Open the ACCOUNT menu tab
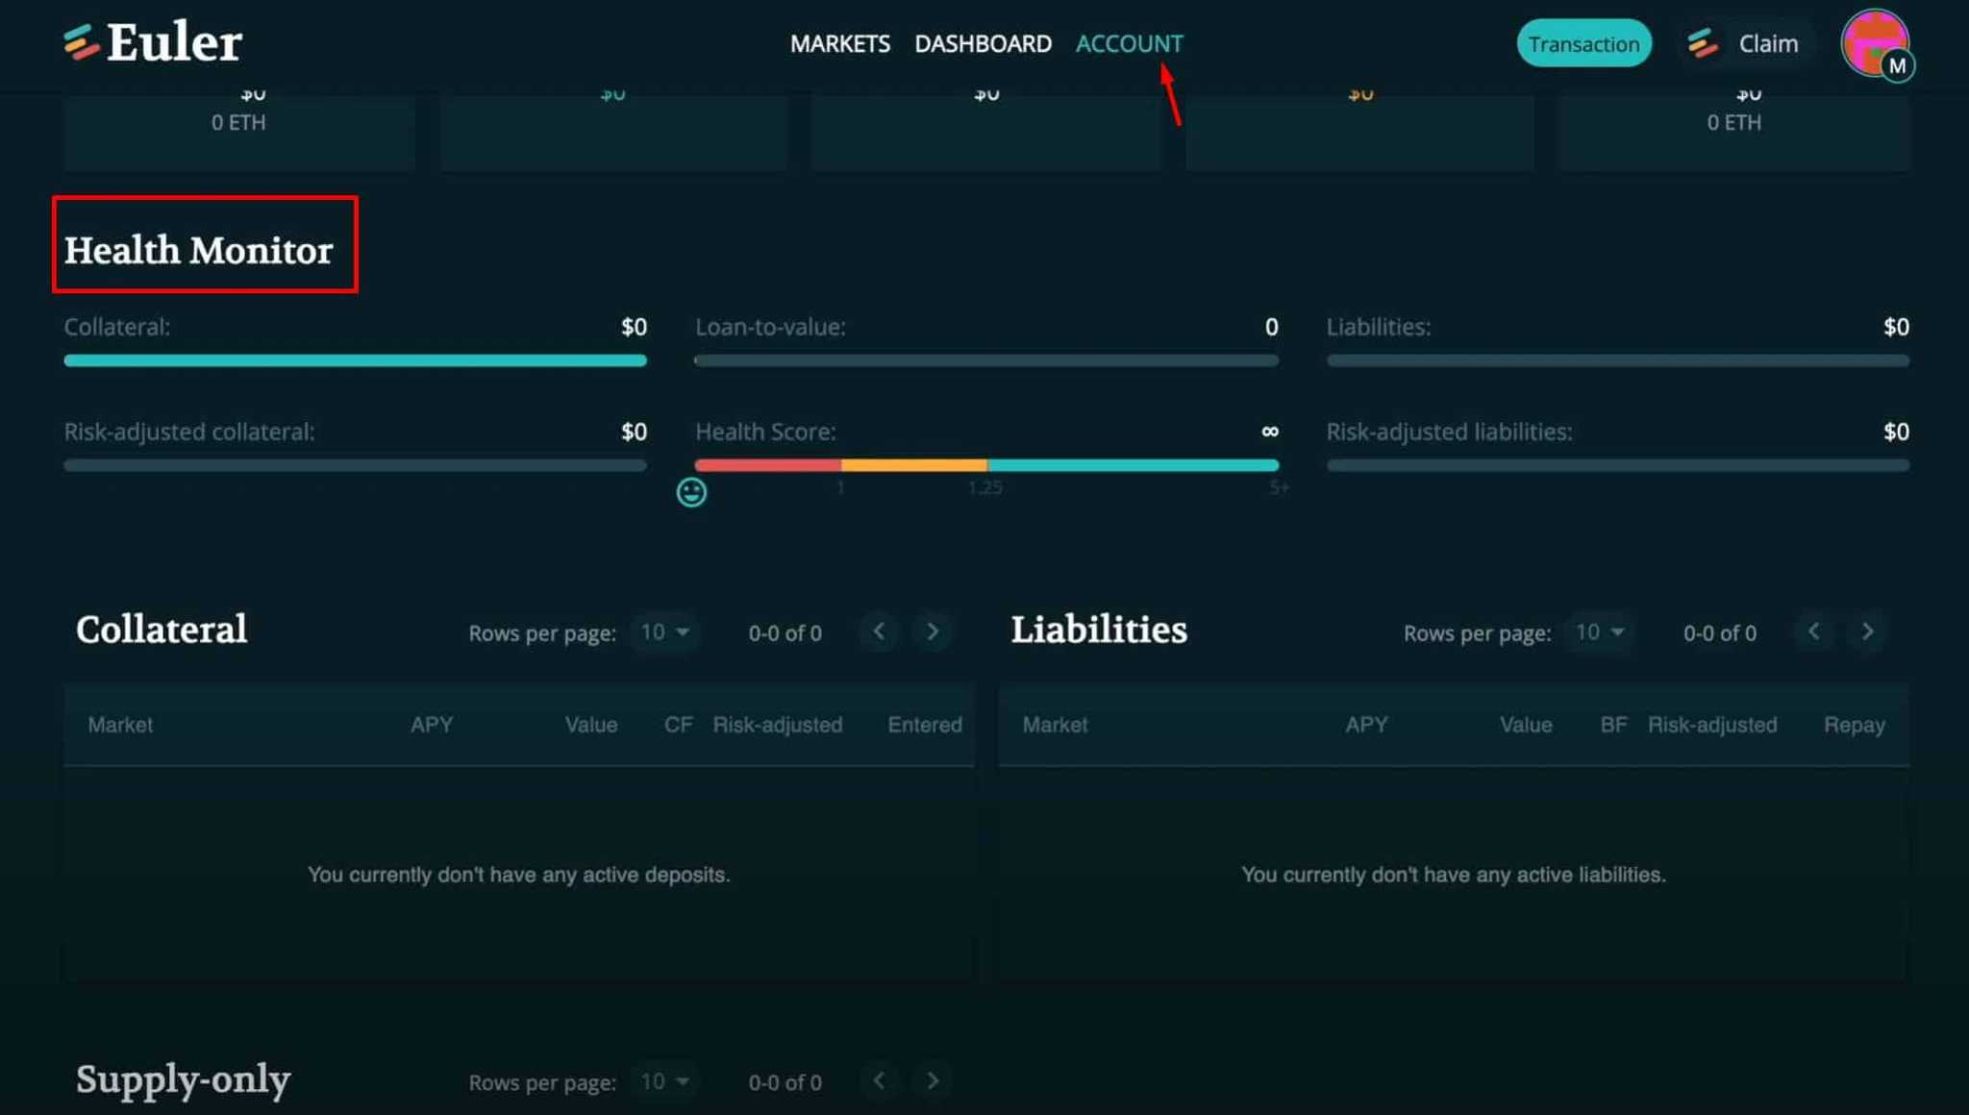Viewport: 1969px width, 1115px height. tap(1128, 43)
